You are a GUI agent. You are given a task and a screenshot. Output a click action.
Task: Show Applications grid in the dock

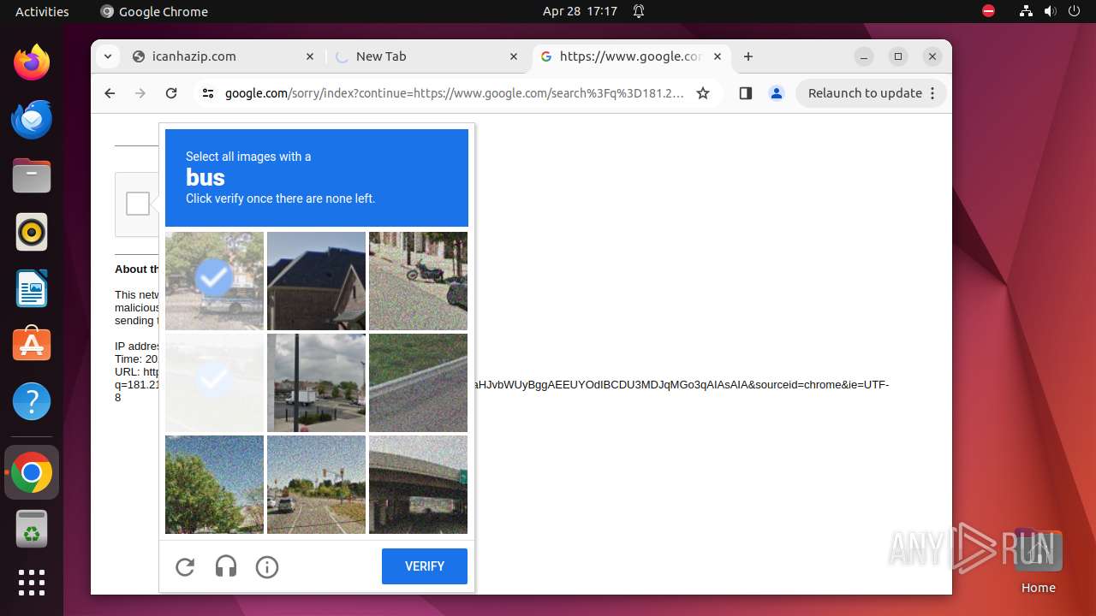32,583
